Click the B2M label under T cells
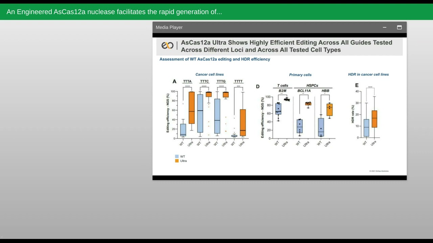The width and height of the screenshot is (433, 243). (x=282, y=91)
